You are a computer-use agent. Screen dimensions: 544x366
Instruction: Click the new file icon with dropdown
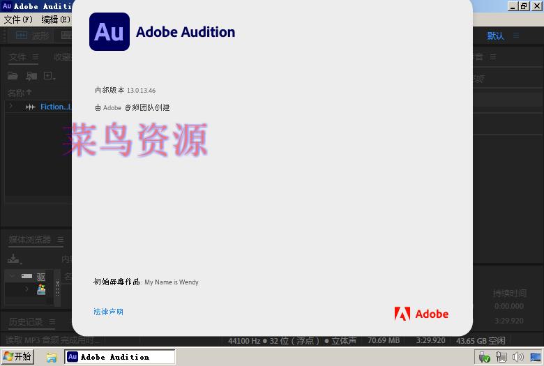(50, 75)
